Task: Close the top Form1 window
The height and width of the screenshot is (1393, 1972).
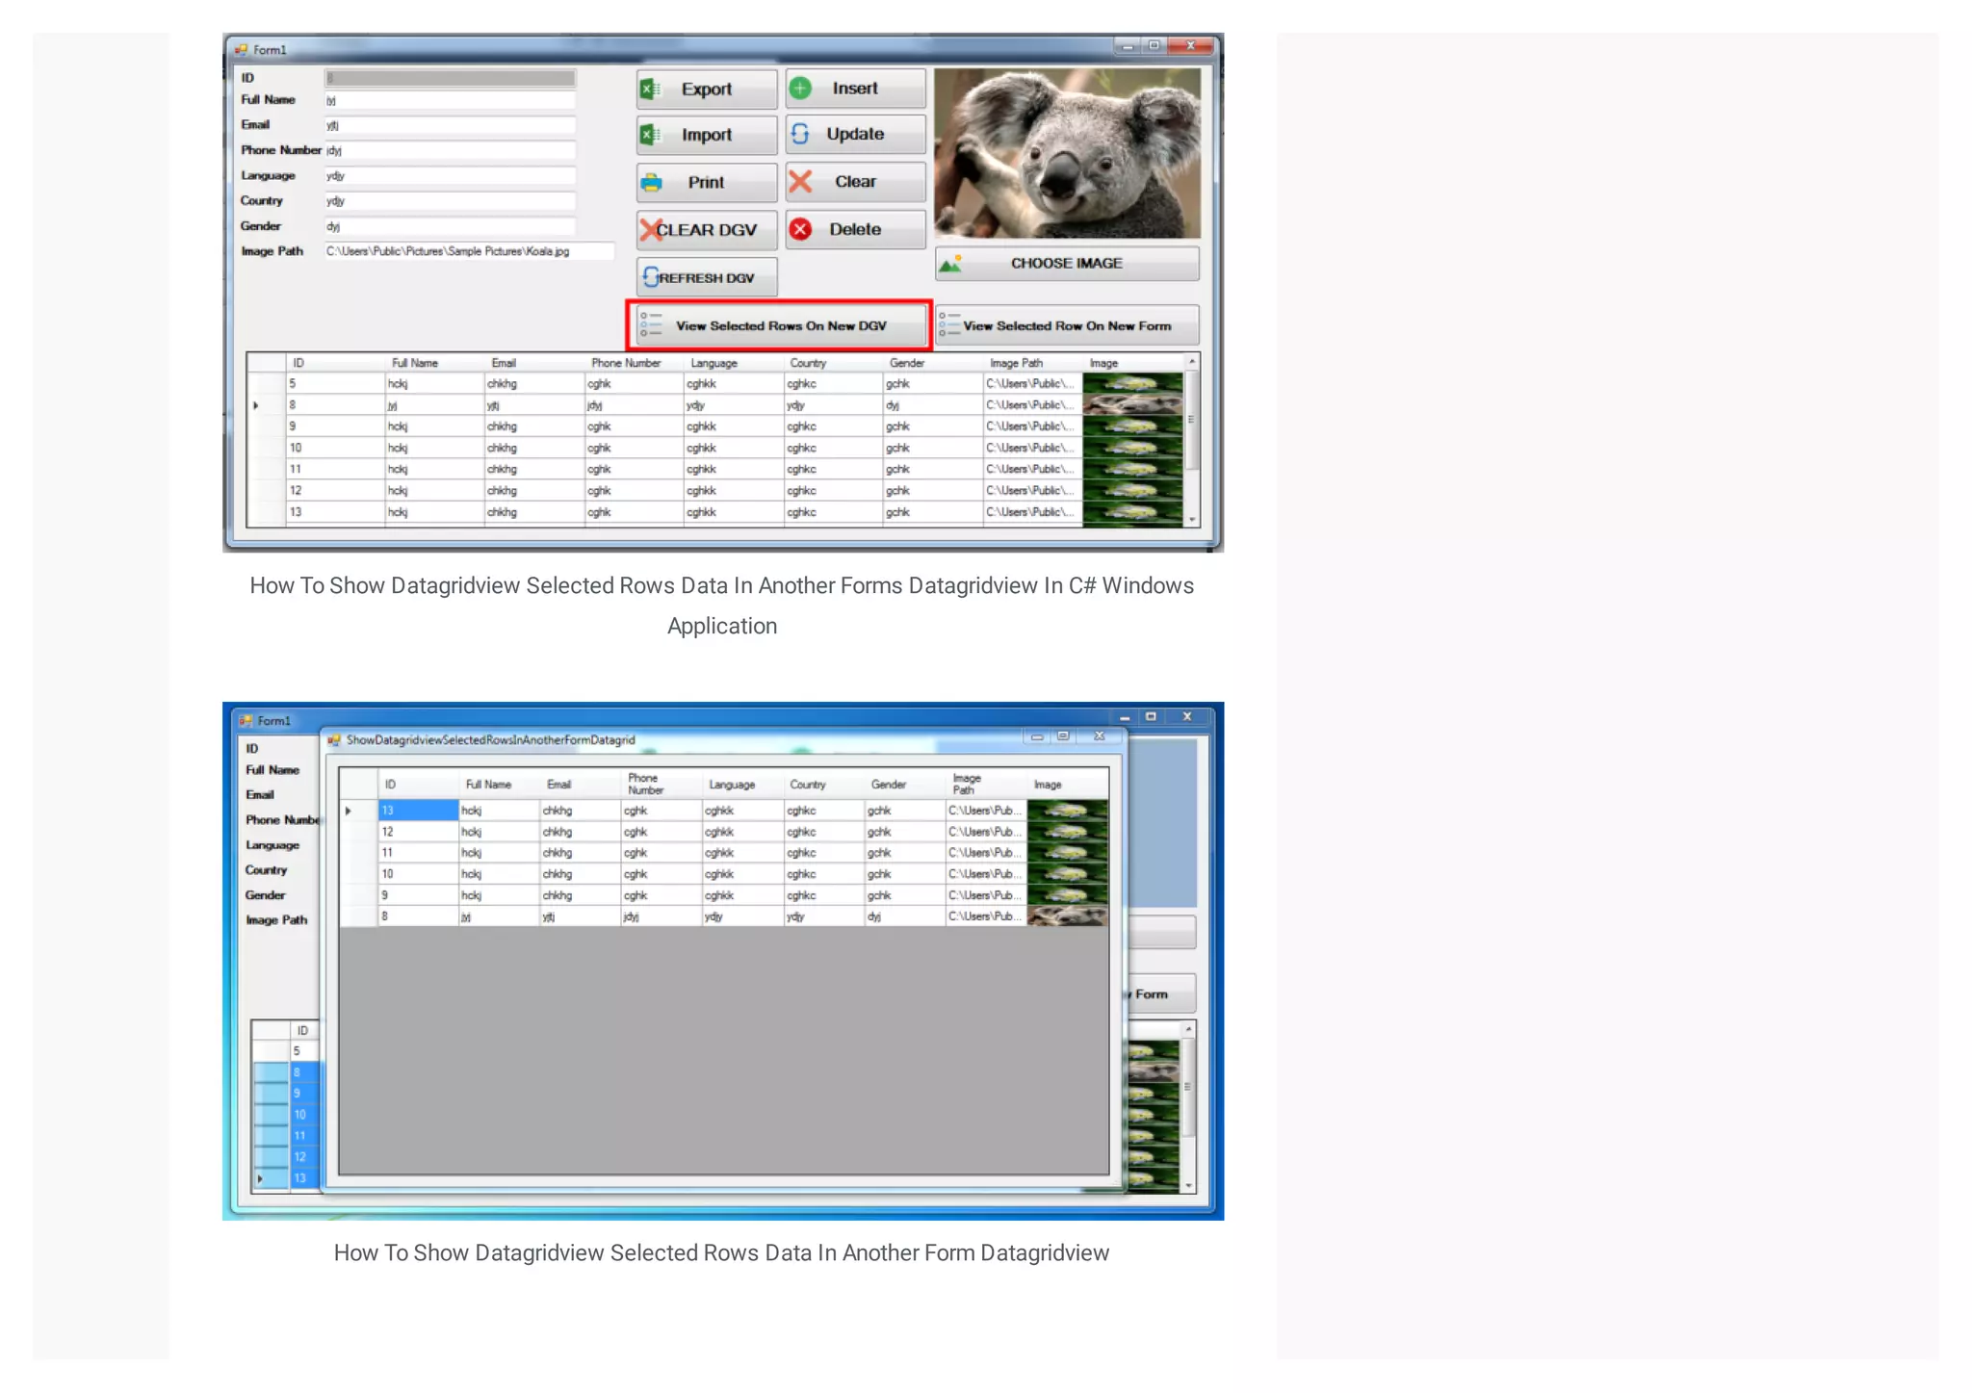Action: point(1191,45)
